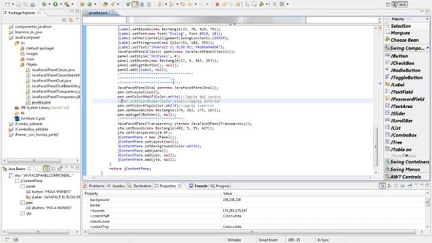Select the JPasswordField palette component
Viewport: 432px width, 243px height.
[407, 99]
